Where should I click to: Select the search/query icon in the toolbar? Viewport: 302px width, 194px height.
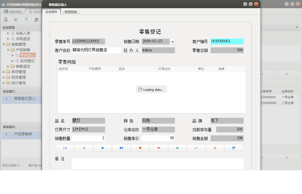[x=6, y=19]
